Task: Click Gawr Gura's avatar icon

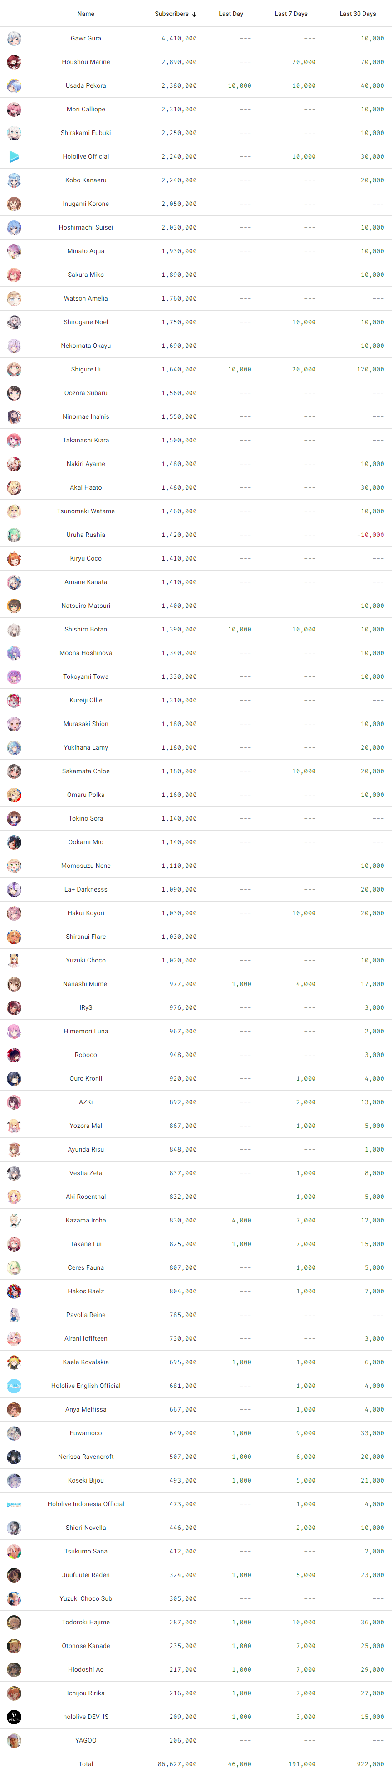Action: click(x=14, y=39)
